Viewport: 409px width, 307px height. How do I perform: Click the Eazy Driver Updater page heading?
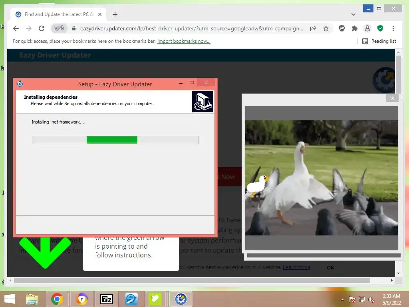click(55, 55)
